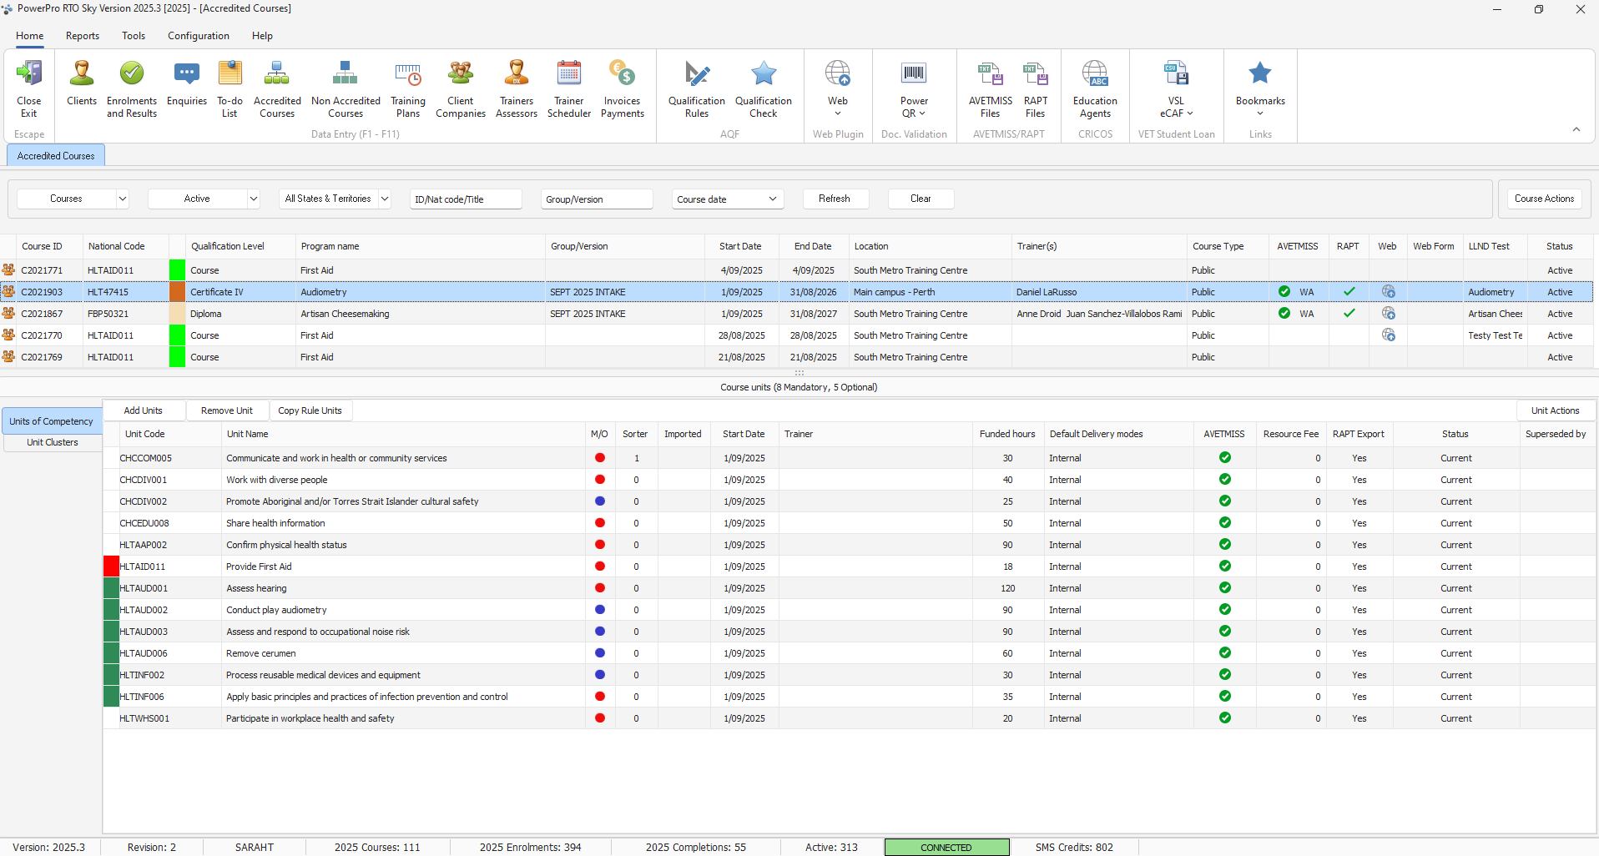Expand the Course date dropdown

[x=773, y=199]
